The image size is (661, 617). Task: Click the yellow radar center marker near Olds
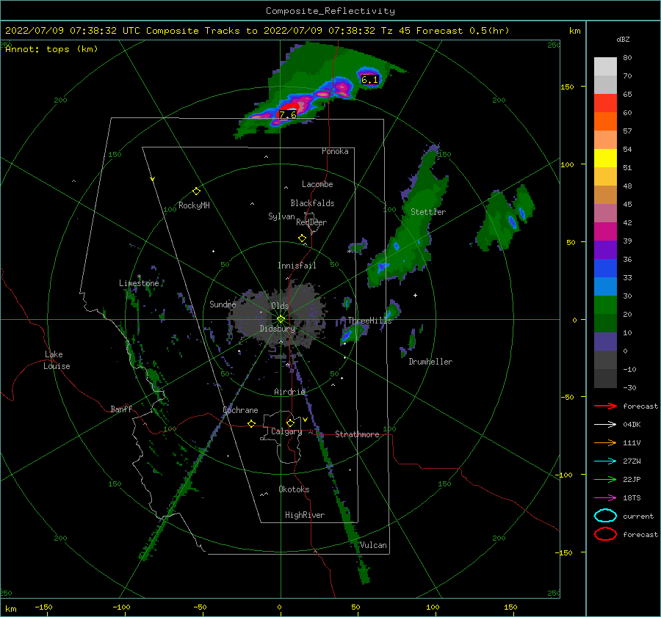(x=281, y=319)
